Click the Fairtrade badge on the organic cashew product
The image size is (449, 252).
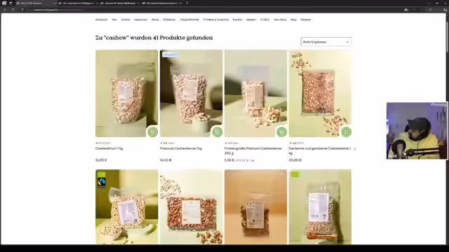101,182
